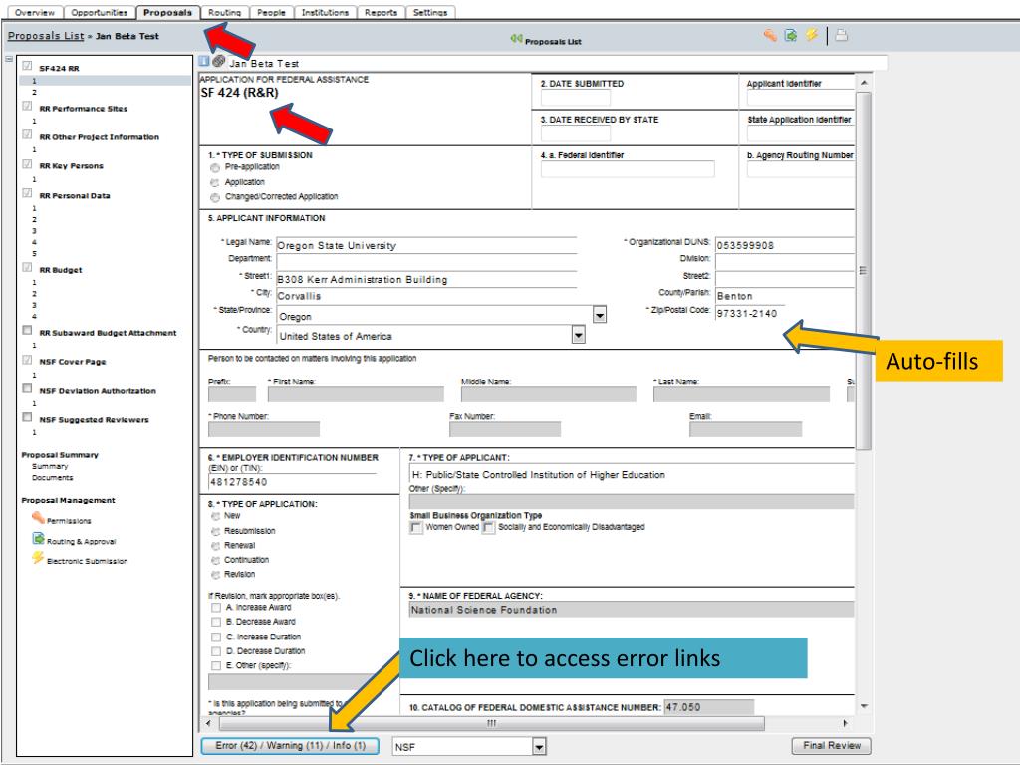Click the Date Submitted input field
The image size is (1020, 765).
575,98
